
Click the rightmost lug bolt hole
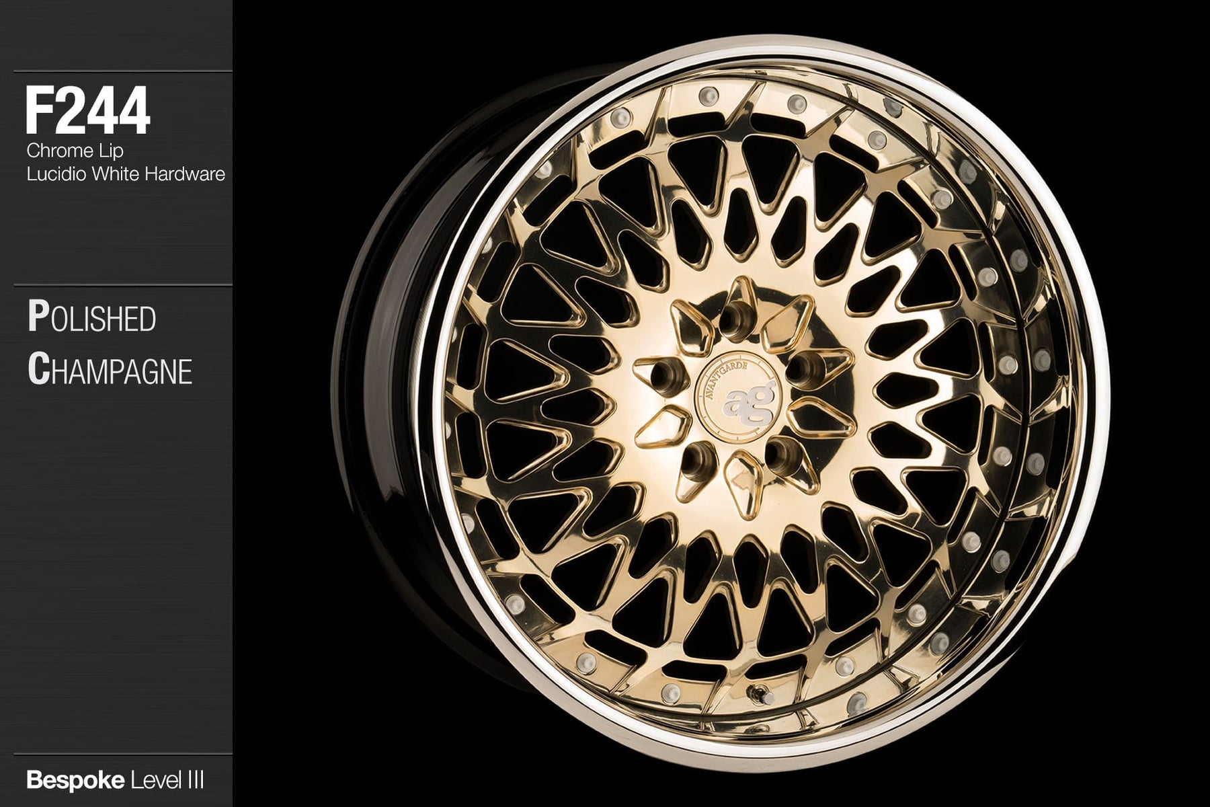pos(807,367)
